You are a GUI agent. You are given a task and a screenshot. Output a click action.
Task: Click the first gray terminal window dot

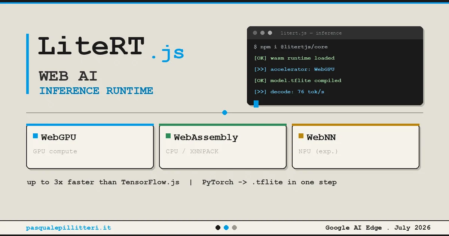pos(255,33)
